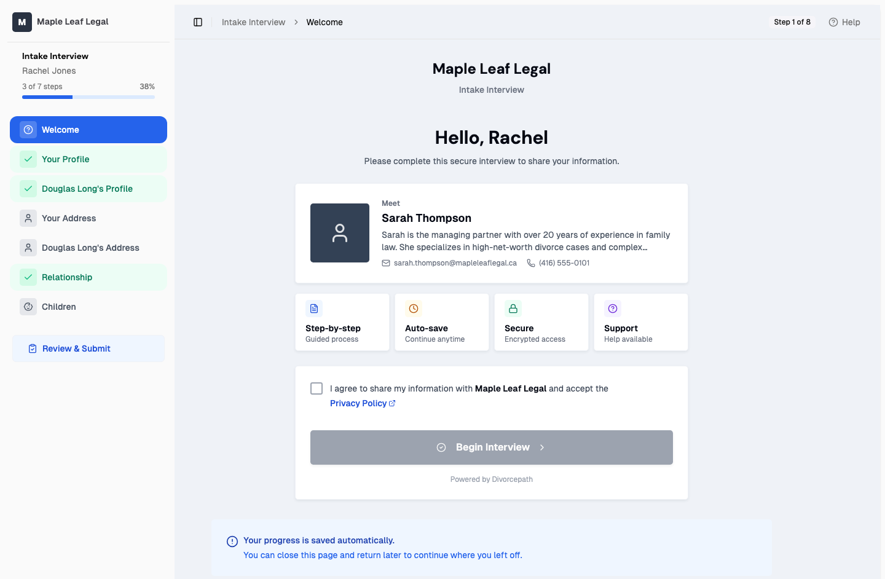
Task: Click the intake progress bar in sidebar
Action: point(88,97)
